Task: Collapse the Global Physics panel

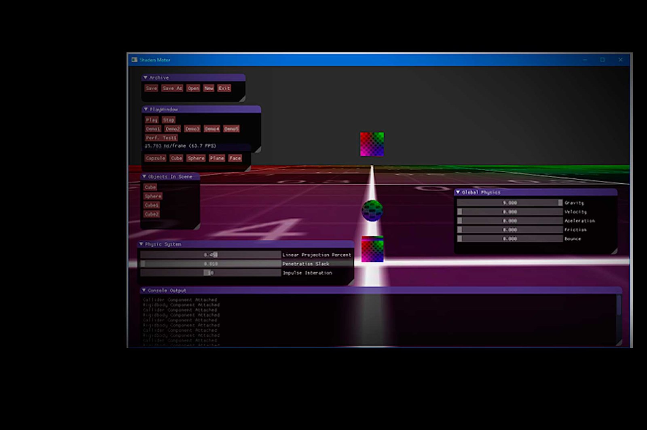Action: point(458,192)
